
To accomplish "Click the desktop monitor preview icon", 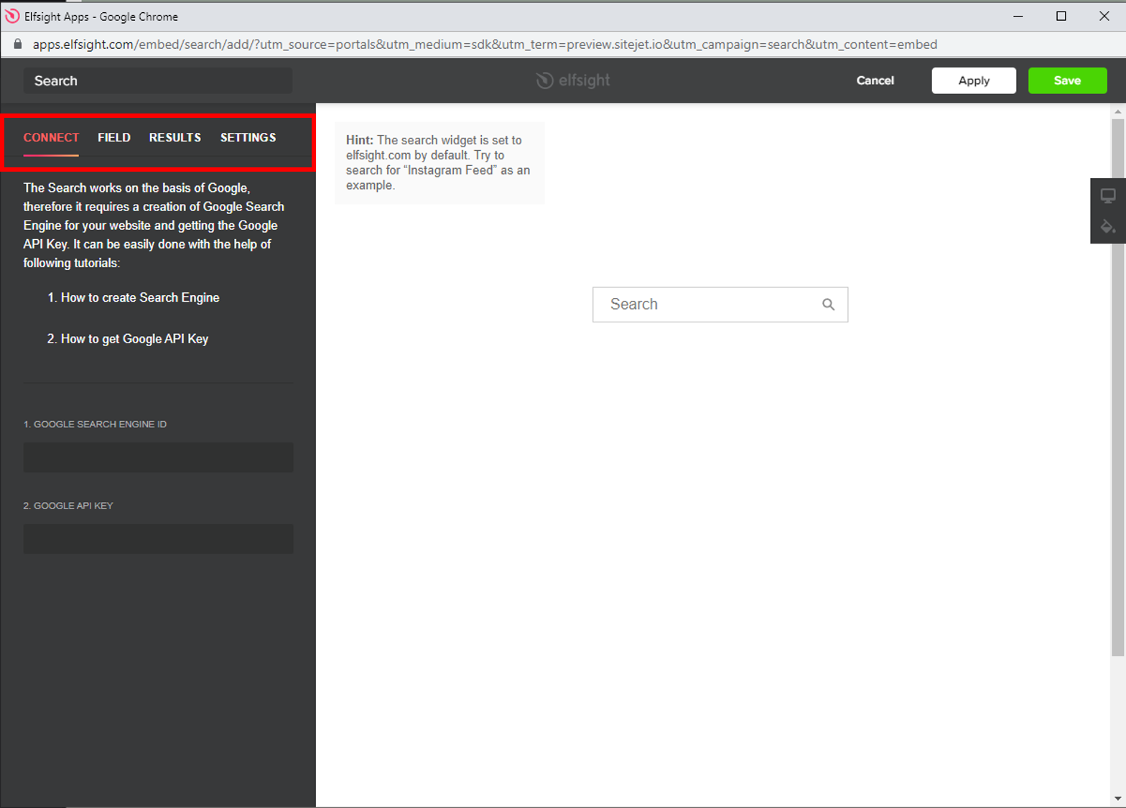I will click(x=1107, y=195).
